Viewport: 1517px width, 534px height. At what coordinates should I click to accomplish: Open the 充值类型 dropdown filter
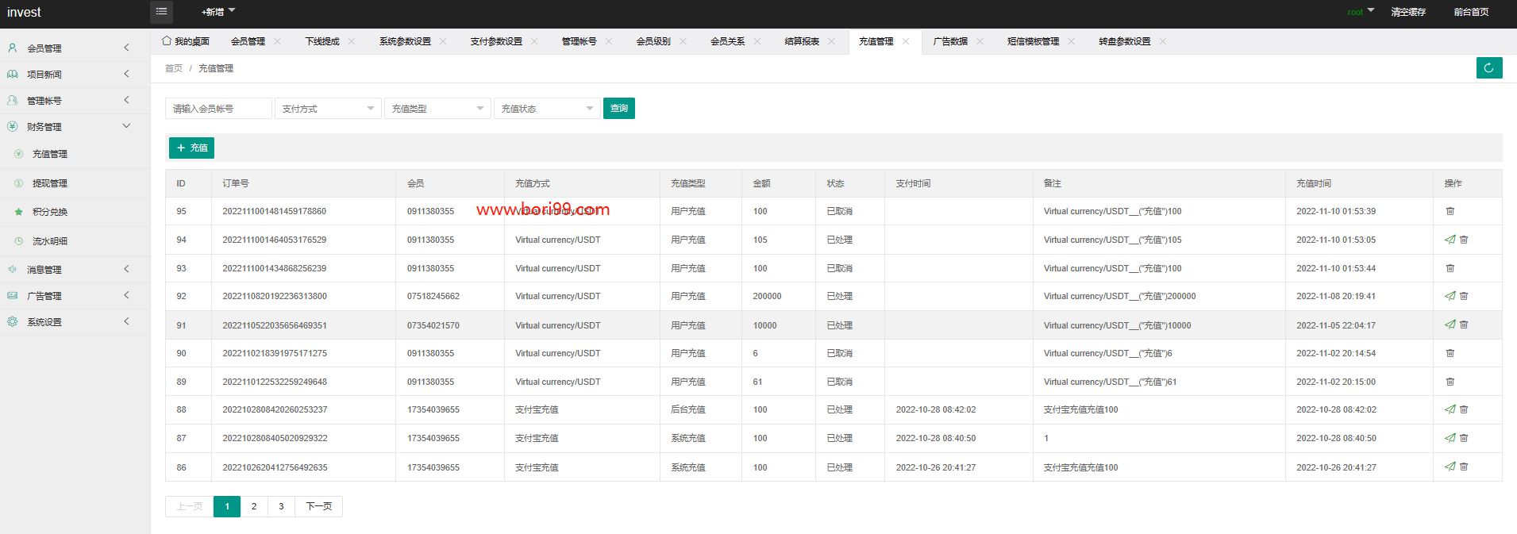click(437, 109)
